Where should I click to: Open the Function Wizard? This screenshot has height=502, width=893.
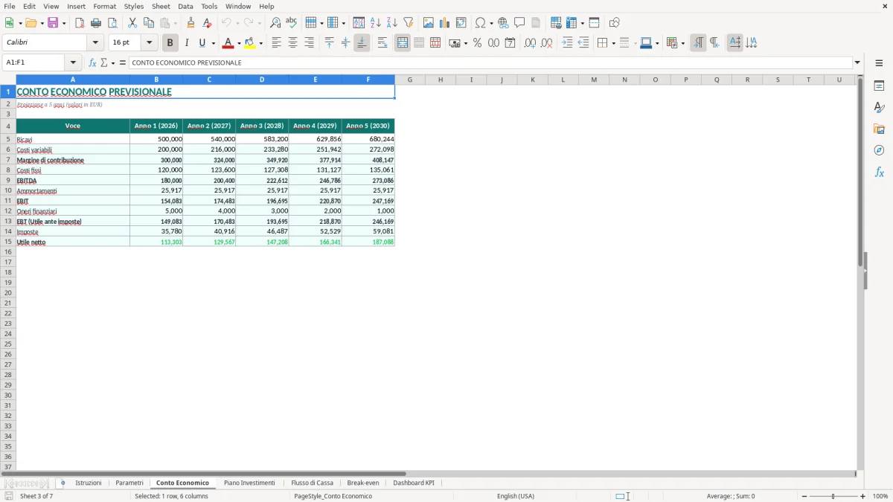[x=92, y=63]
